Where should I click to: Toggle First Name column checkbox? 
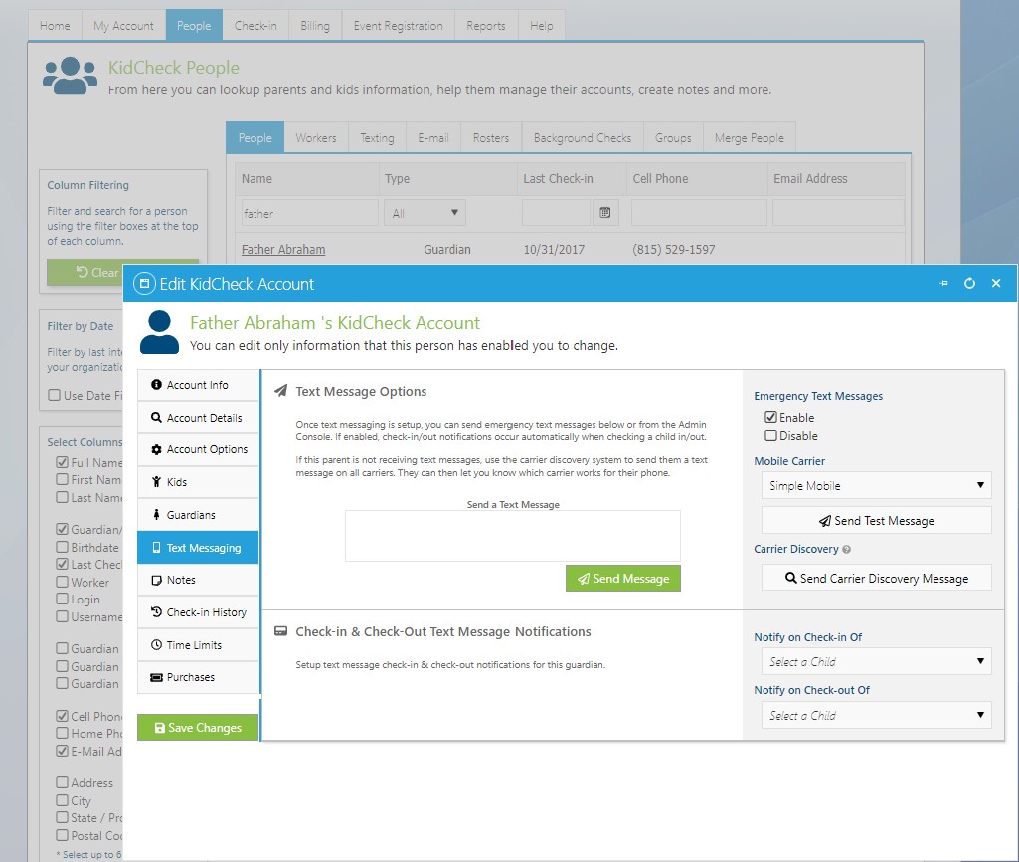63,479
